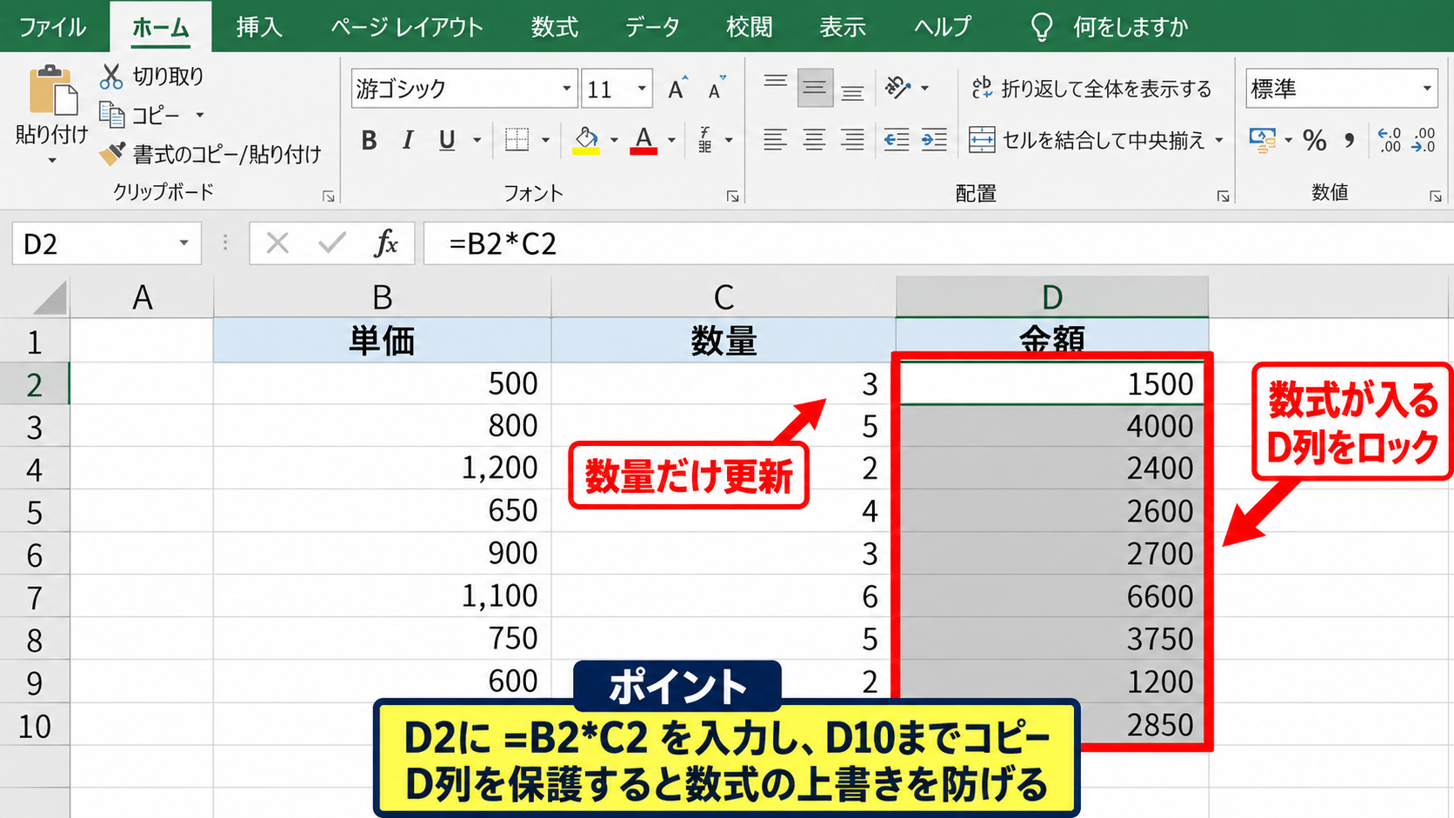Open the font name 游ゴシック dropdown
The height and width of the screenshot is (818, 1454).
pos(566,89)
